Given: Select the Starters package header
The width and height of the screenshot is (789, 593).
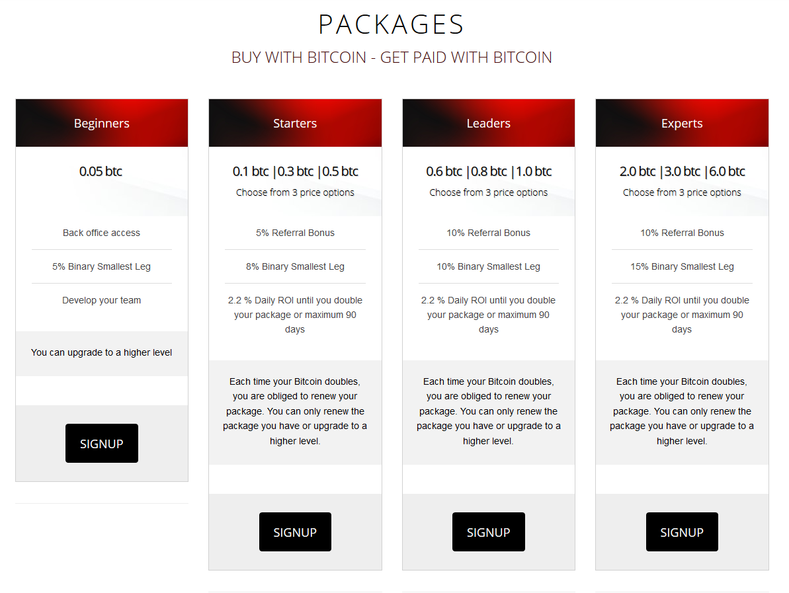Looking at the screenshot, I should tap(295, 123).
